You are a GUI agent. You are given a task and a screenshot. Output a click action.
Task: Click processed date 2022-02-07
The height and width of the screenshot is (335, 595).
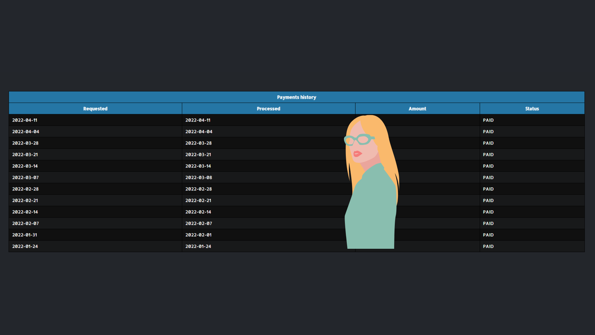[199, 223]
